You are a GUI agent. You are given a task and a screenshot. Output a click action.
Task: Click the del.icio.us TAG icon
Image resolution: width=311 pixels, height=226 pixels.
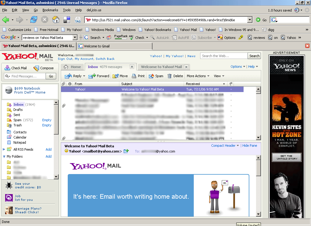coord(77,20)
